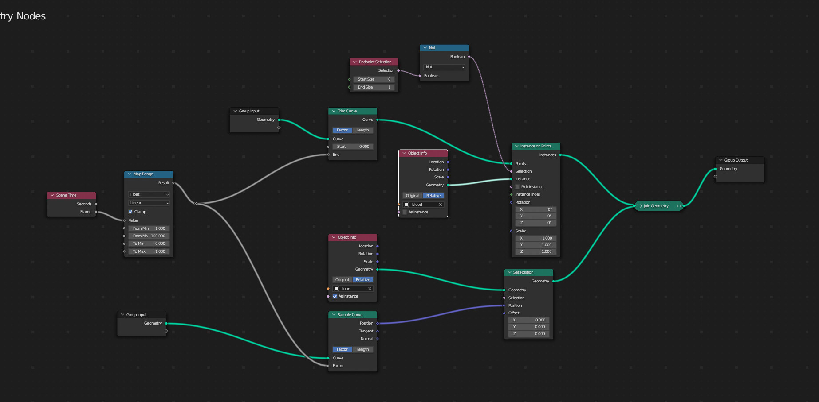Open the Float data type dropdown

(149, 194)
